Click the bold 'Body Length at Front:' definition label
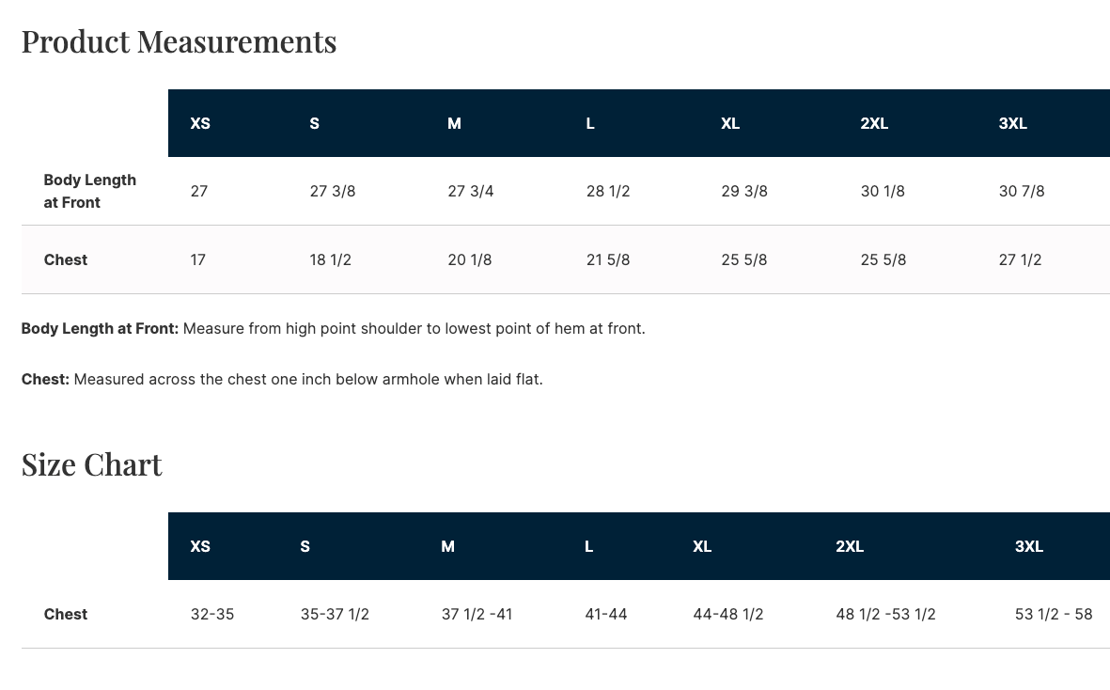 100,329
